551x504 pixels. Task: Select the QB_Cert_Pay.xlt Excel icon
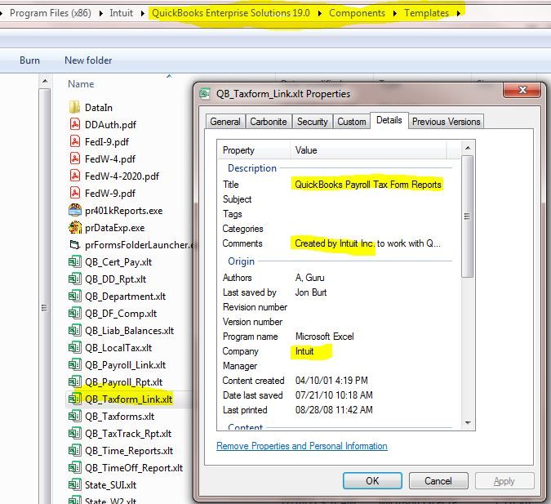74,261
